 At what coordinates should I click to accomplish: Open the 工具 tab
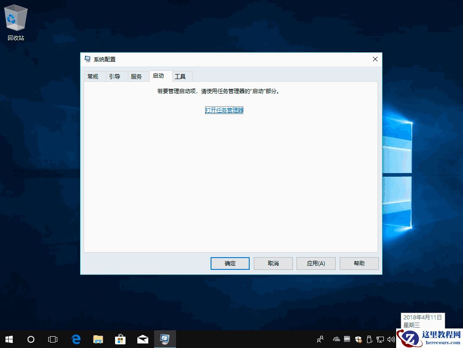point(181,76)
